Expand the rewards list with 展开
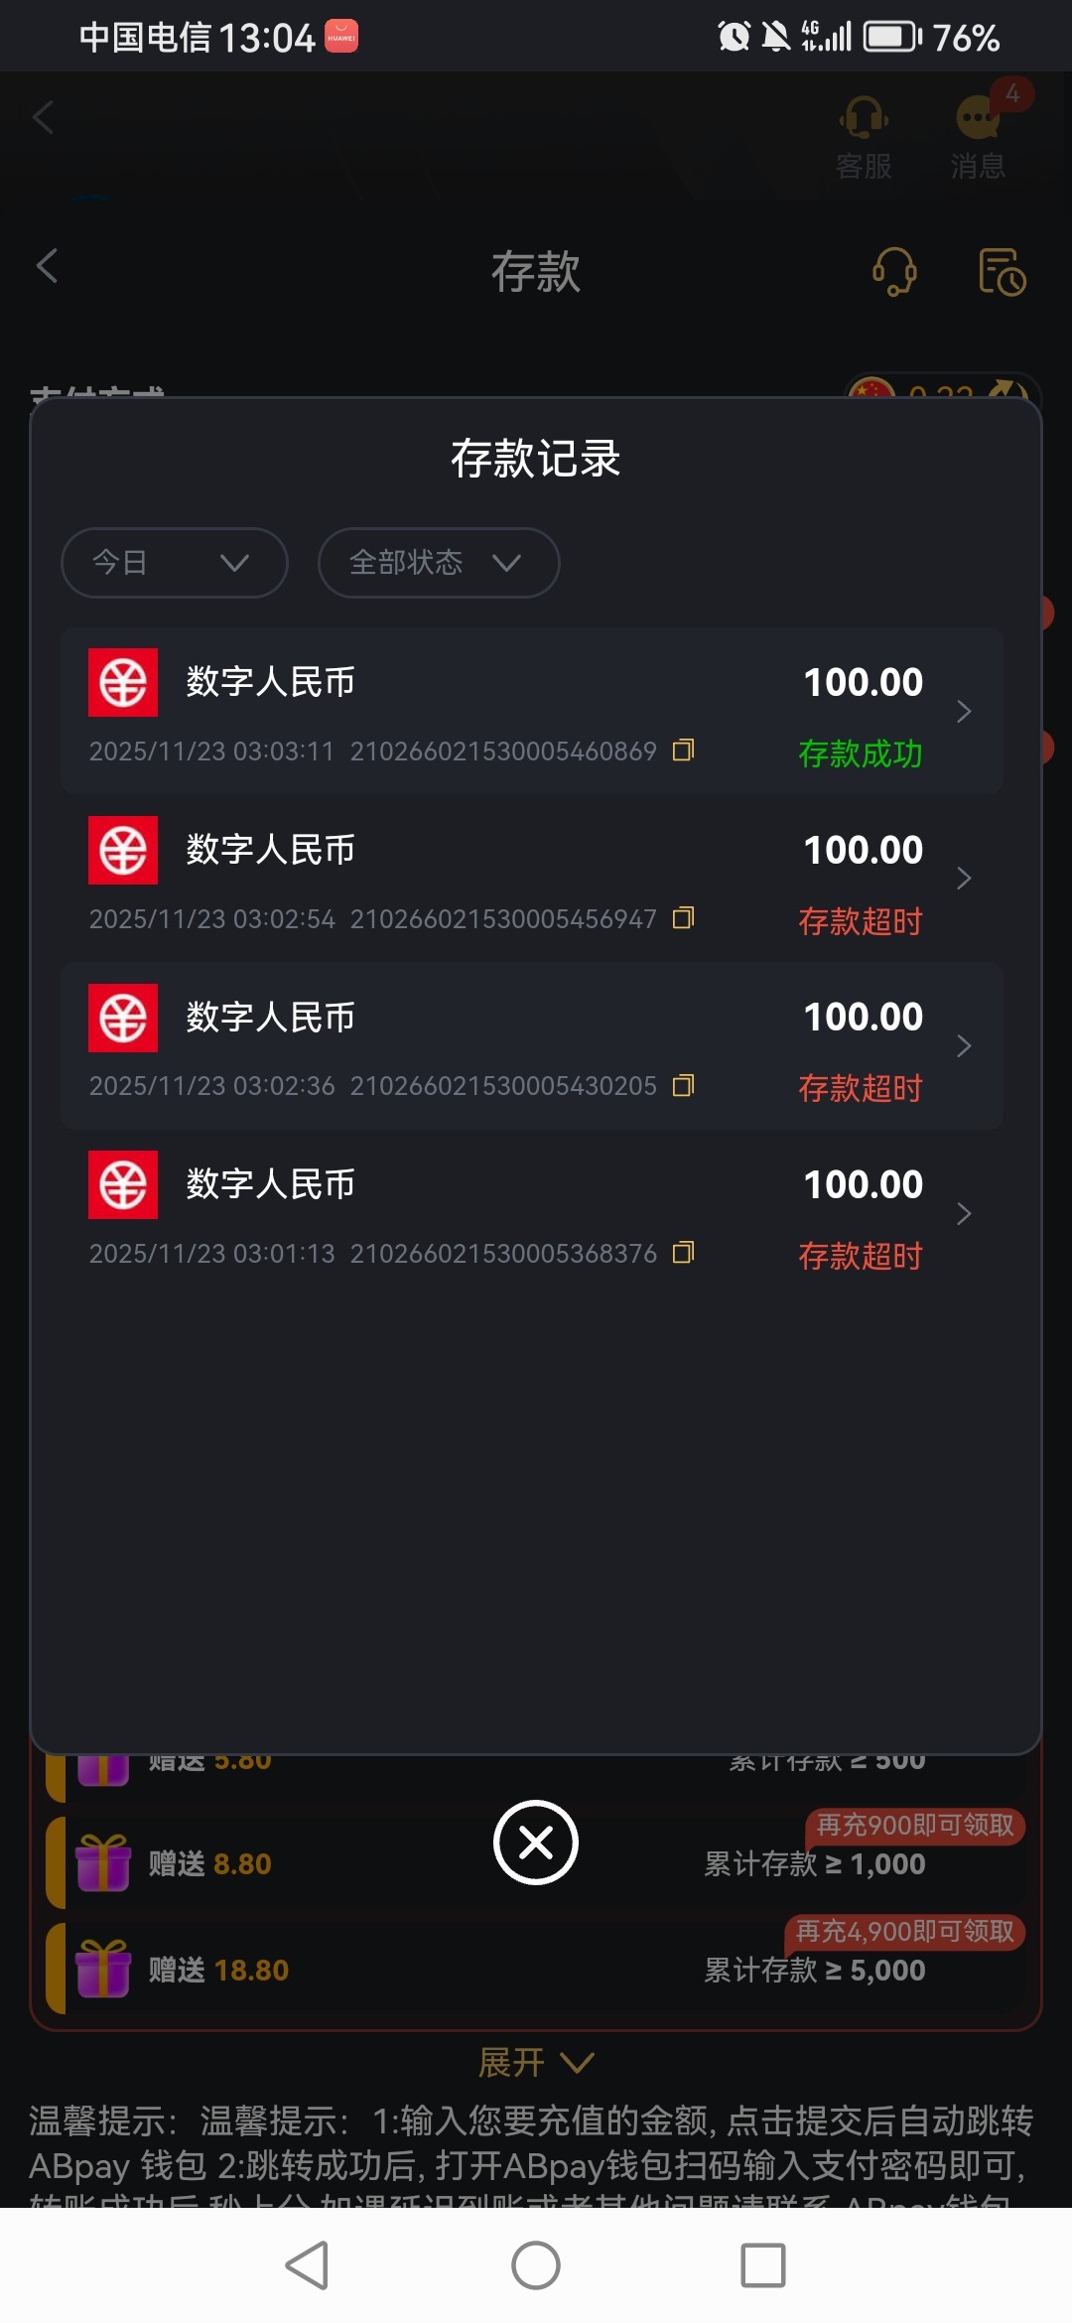Viewport: 1072px width, 2323px height. (536, 2063)
